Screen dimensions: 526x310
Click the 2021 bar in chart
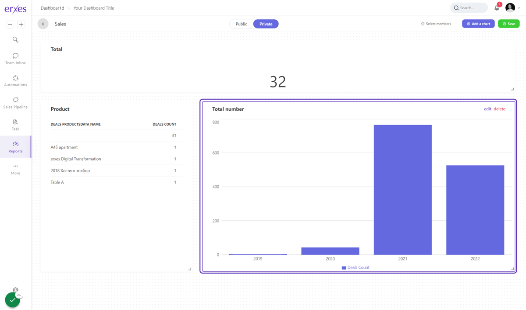click(x=402, y=190)
